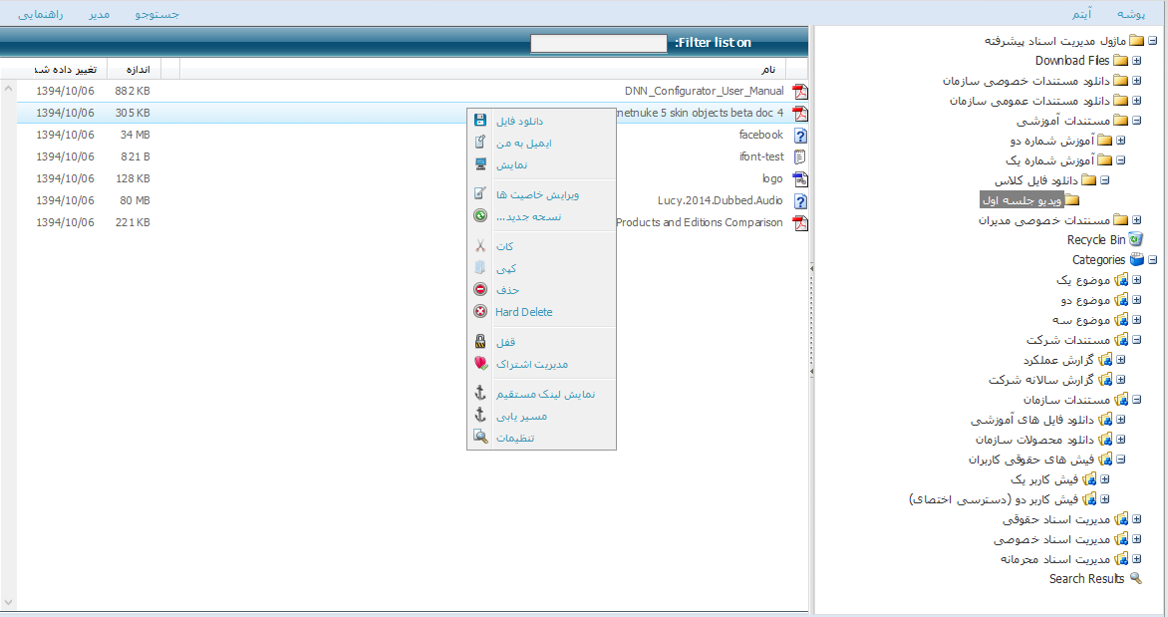The width and height of the screenshot is (1168, 617).
Task: Click the Search Results magnifier icon
Action: point(1135,579)
